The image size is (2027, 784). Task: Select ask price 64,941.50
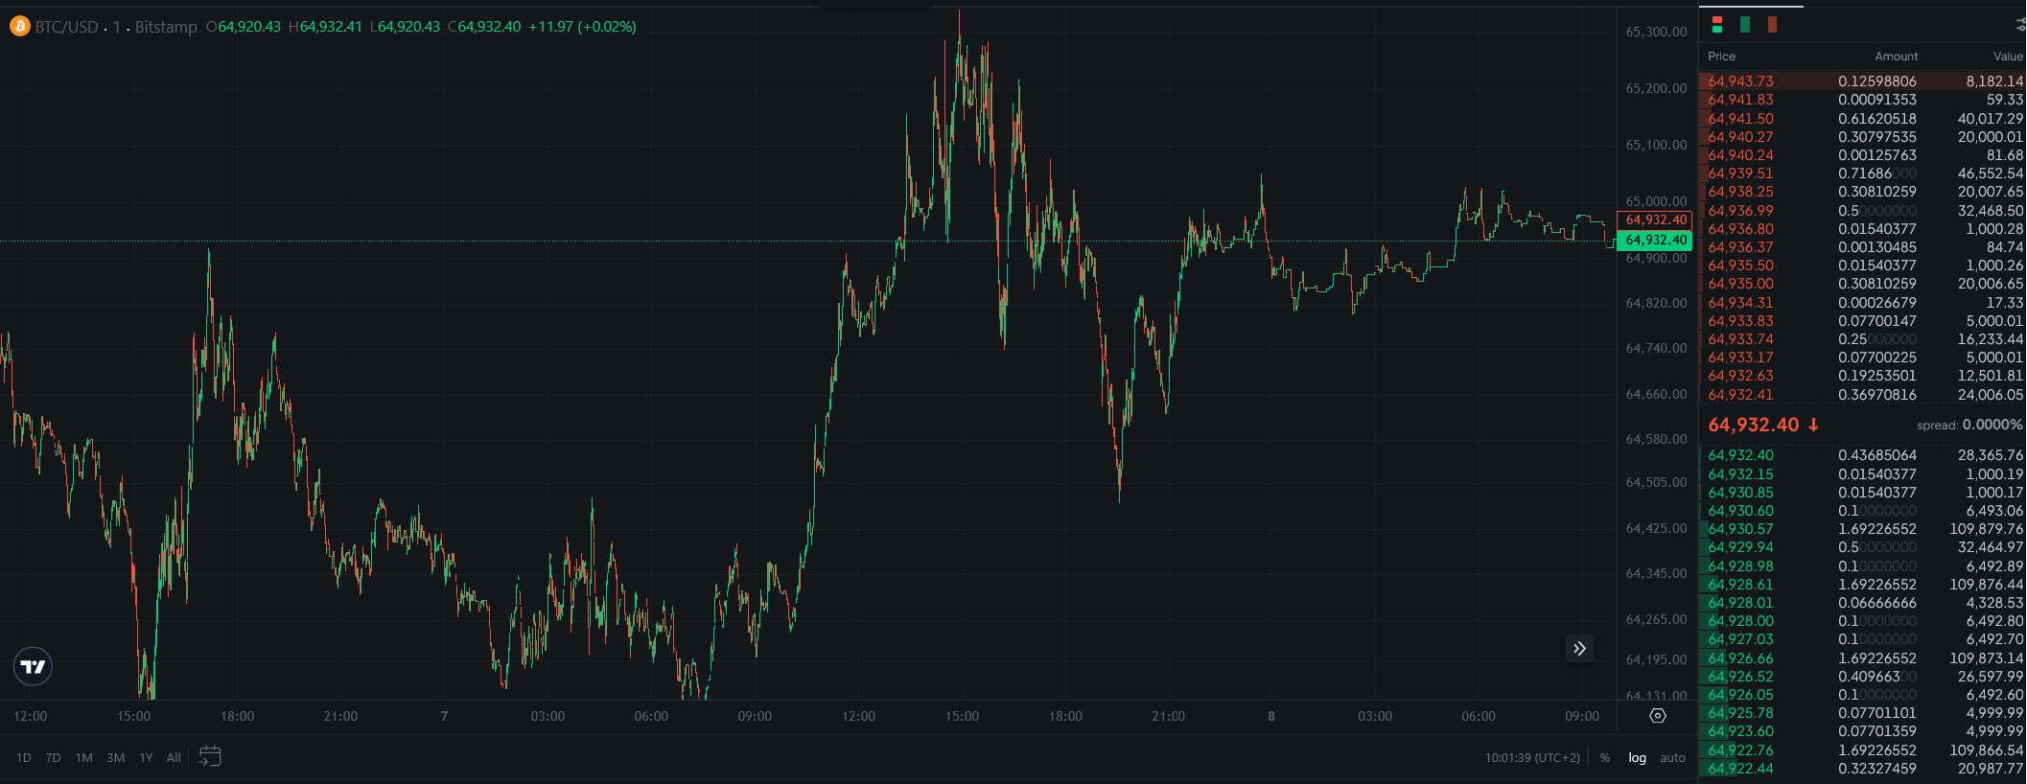1740,119
